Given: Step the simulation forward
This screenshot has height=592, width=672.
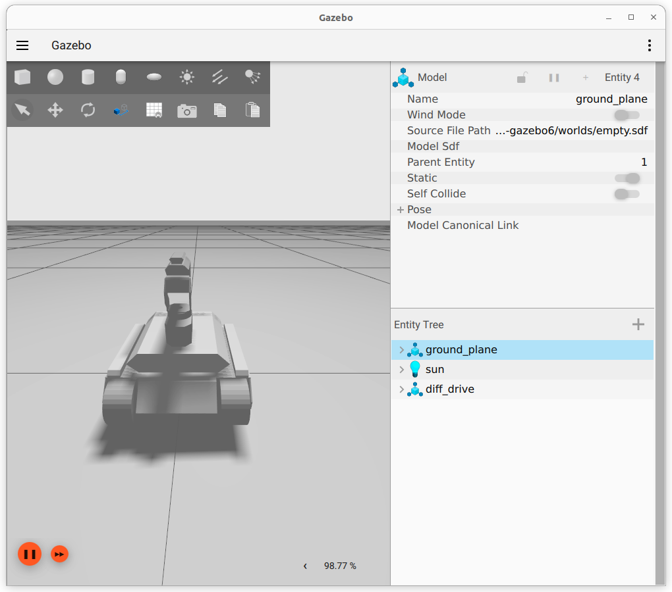Looking at the screenshot, I should point(59,554).
